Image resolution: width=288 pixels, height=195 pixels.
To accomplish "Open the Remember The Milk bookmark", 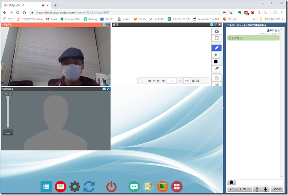I will click(206, 19).
